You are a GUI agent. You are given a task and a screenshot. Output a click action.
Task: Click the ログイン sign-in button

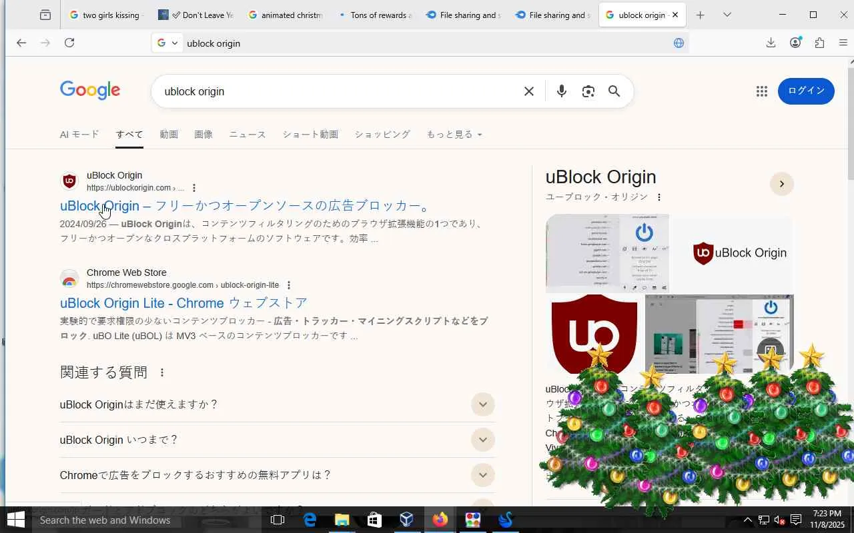(x=806, y=91)
